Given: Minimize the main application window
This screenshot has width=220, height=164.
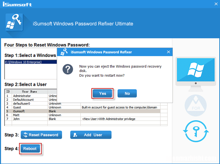Looking at the screenshot, I should click(x=206, y=4).
